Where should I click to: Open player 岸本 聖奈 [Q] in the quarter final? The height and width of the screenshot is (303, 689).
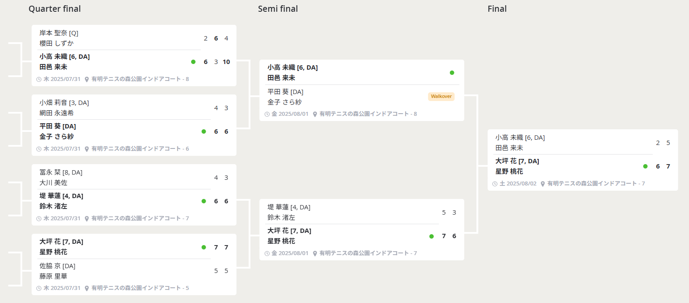[x=59, y=33]
